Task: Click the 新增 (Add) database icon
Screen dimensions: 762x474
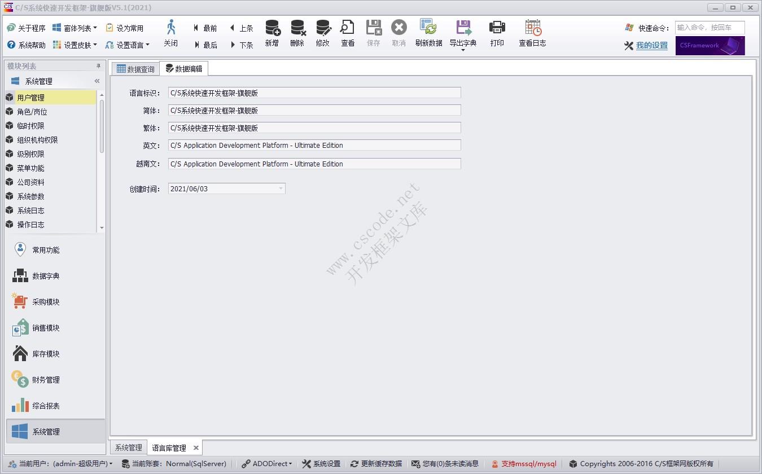Action: [272, 28]
